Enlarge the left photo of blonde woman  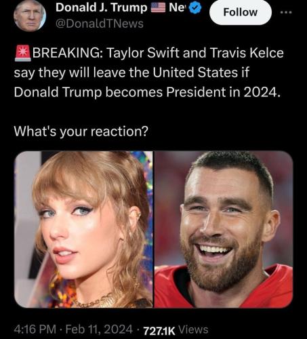(x=83, y=229)
